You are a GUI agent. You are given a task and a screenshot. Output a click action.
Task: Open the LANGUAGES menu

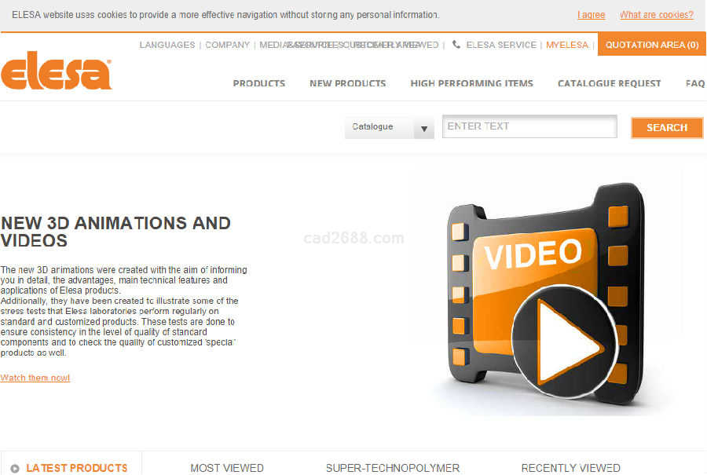167,45
